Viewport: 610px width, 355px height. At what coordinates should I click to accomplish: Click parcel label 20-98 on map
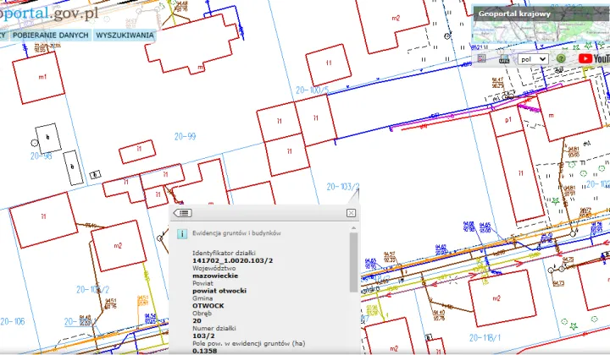41,156
